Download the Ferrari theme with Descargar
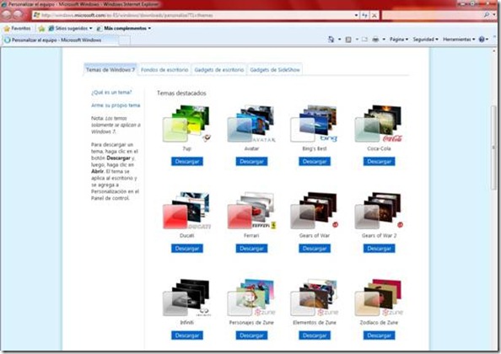The image size is (501, 354). click(x=251, y=249)
